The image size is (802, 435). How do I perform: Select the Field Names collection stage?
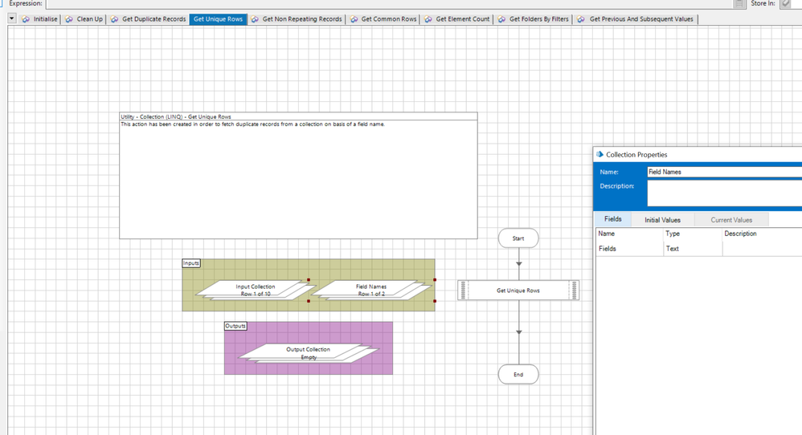[x=371, y=290]
